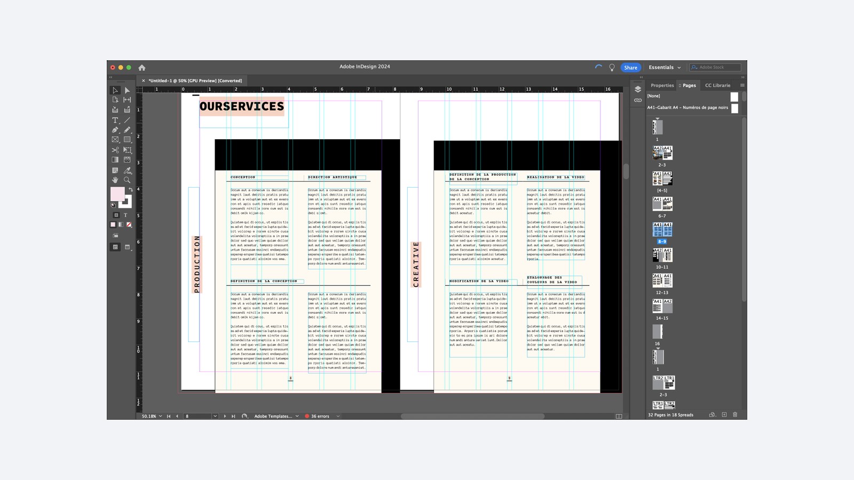The height and width of the screenshot is (480, 854).
Task: Select the Line tool
Action: [127, 120]
